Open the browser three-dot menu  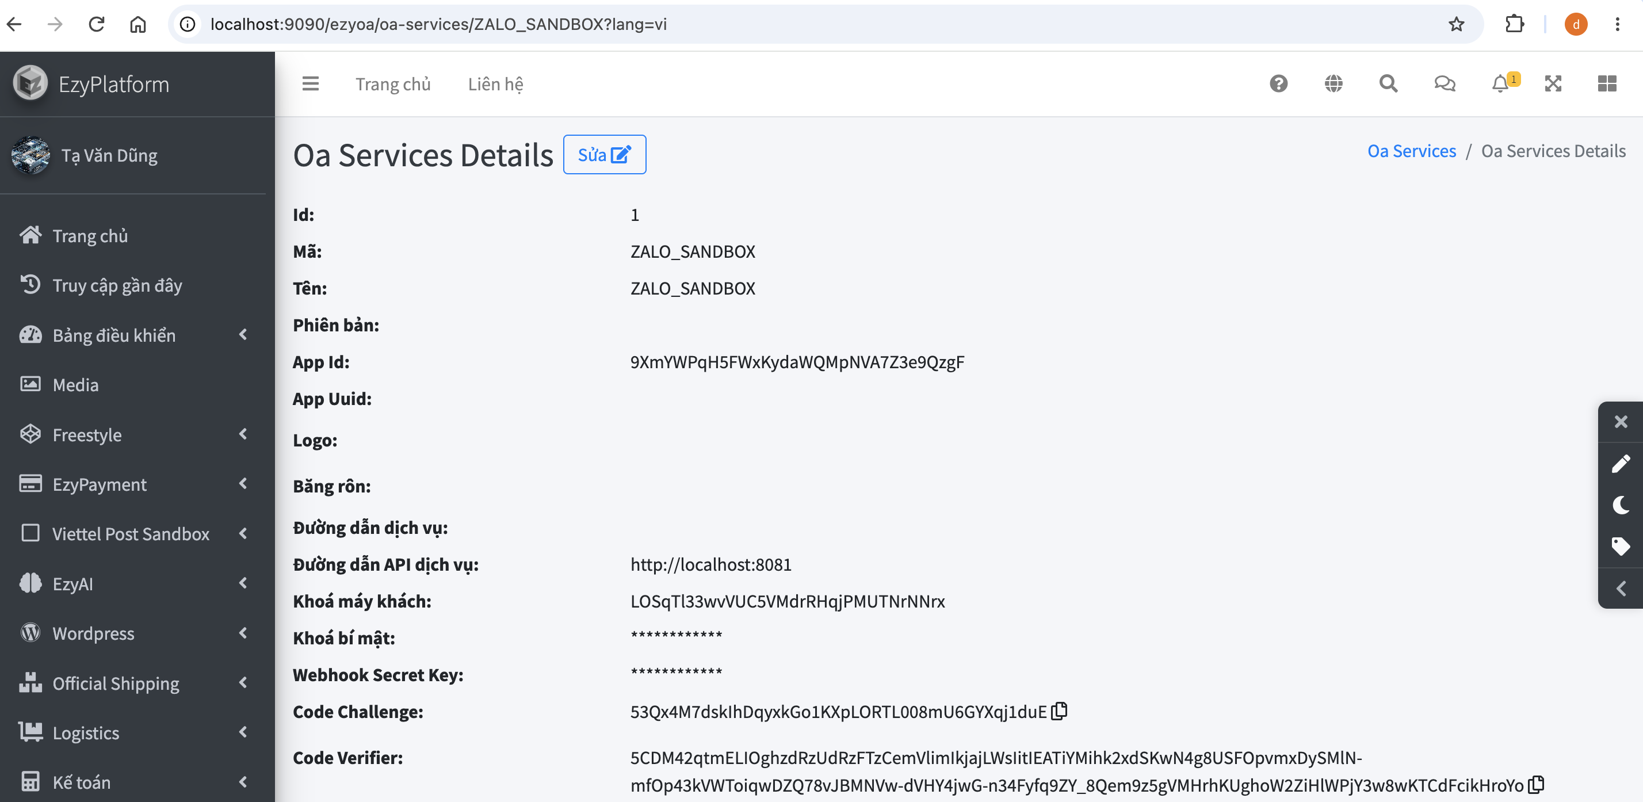[x=1617, y=24]
